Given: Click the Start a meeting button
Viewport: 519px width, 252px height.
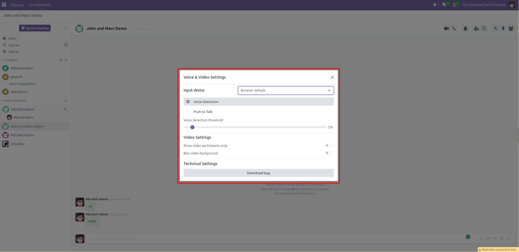Looking at the screenshot, I should 35,28.
